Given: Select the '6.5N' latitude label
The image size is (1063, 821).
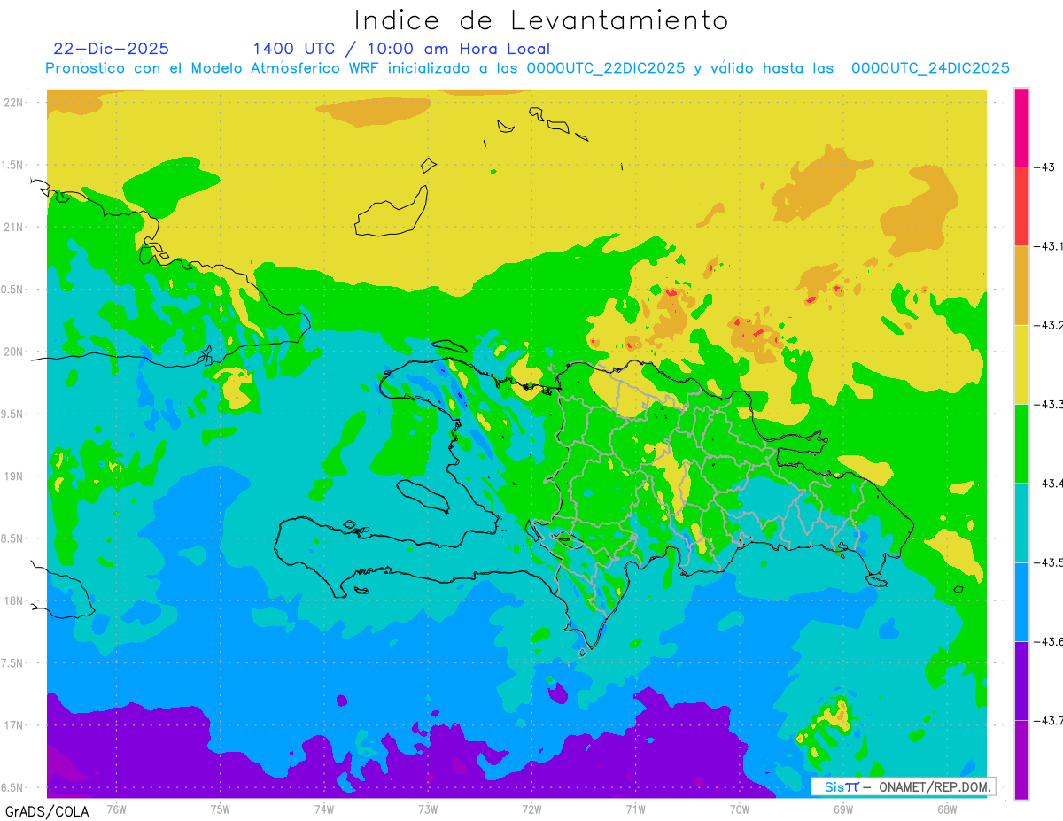Looking at the screenshot, I should [13, 787].
